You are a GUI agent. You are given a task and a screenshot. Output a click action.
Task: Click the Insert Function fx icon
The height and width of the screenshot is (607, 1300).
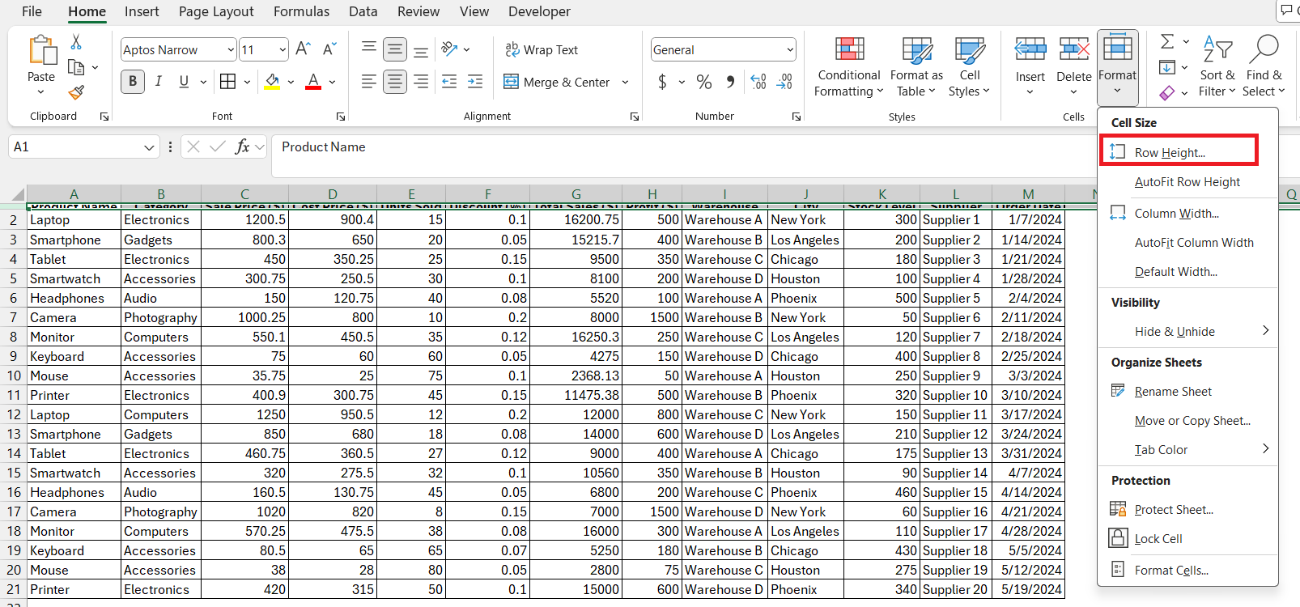[x=242, y=146]
